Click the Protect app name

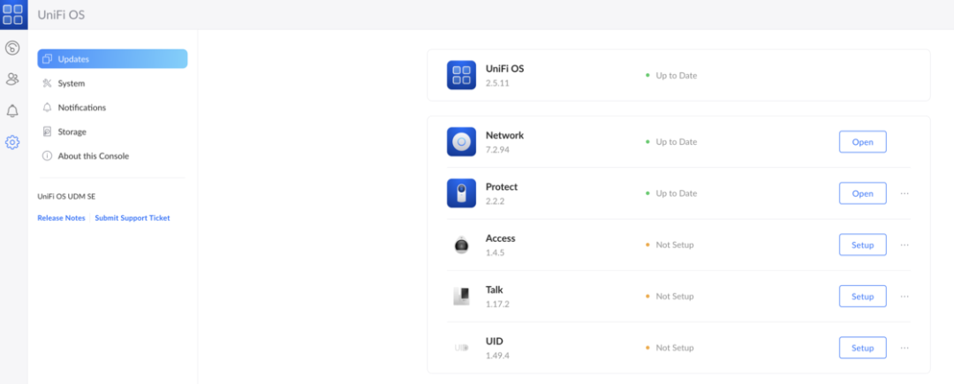click(502, 186)
